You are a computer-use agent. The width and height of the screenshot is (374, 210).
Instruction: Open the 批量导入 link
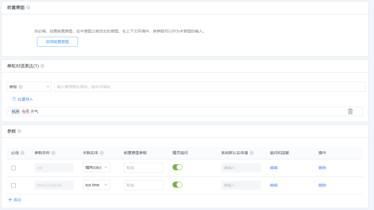click(23, 99)
